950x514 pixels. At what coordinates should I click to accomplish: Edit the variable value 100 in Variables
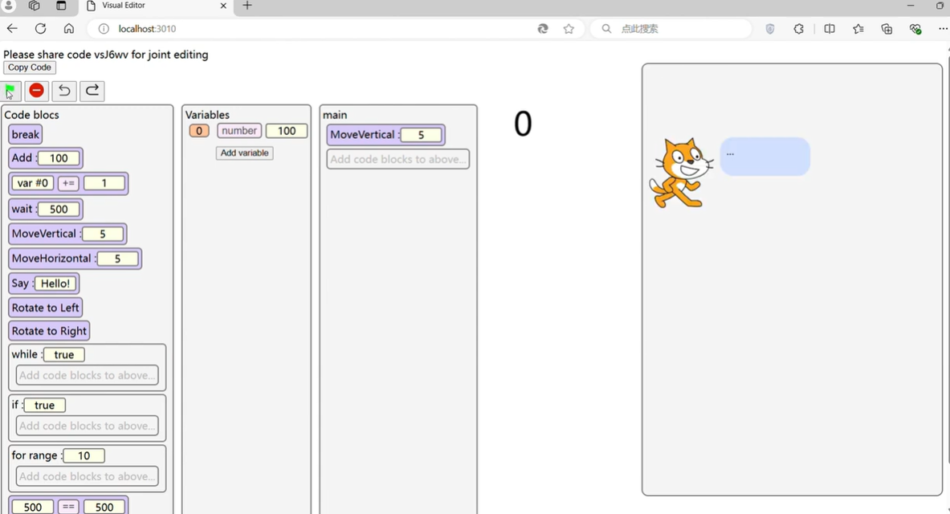point(287,131)
